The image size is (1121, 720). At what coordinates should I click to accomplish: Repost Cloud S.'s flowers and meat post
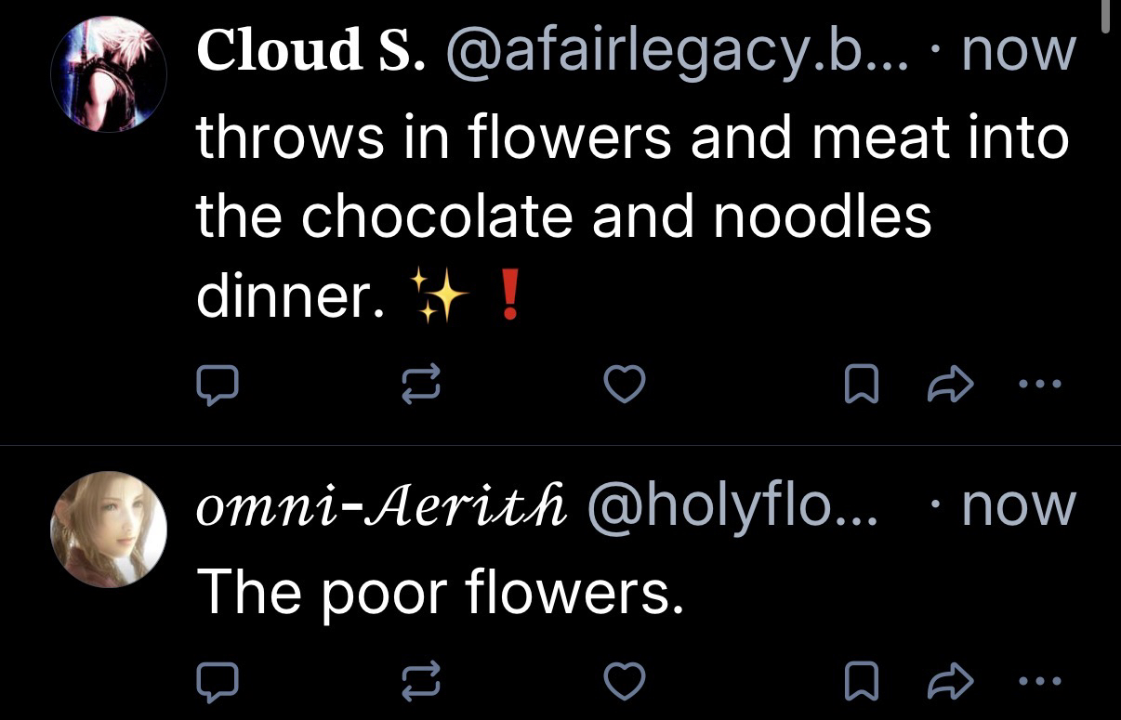coord(419,384)
